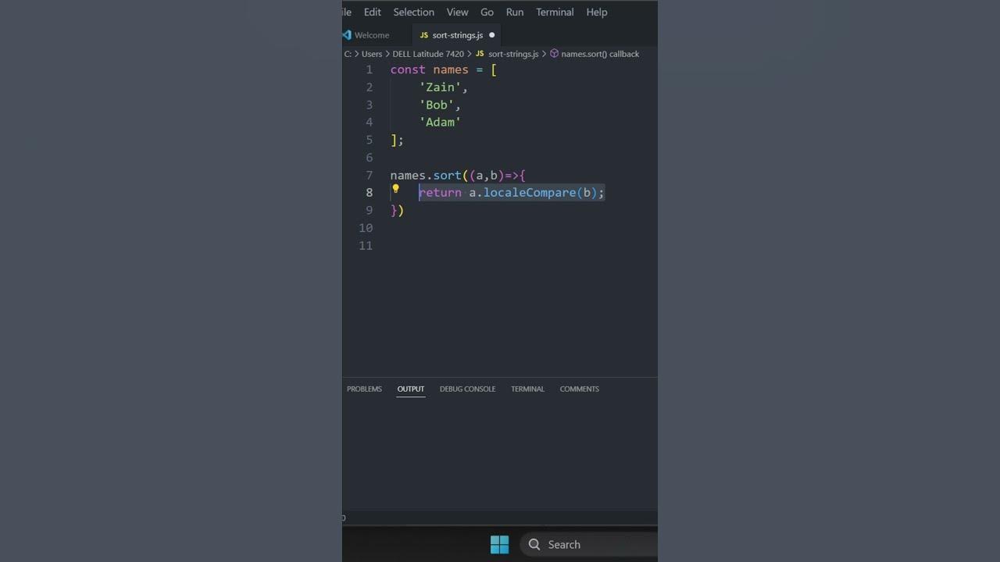Image resolution: width=1000 pixels, height=562 pixels.
Task: Open the Selection menu
Action: coord(413,12)
